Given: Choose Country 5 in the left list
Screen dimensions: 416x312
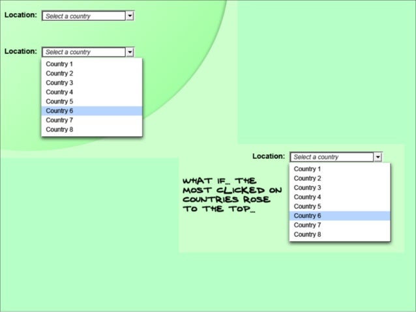Looking at the screenshot, I should pyautogui.click(x=92, y=101).
